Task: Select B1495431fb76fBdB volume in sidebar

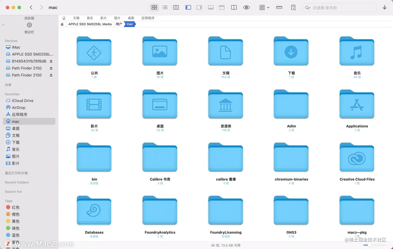Action: pyautogui.click(x=29, y=61)
